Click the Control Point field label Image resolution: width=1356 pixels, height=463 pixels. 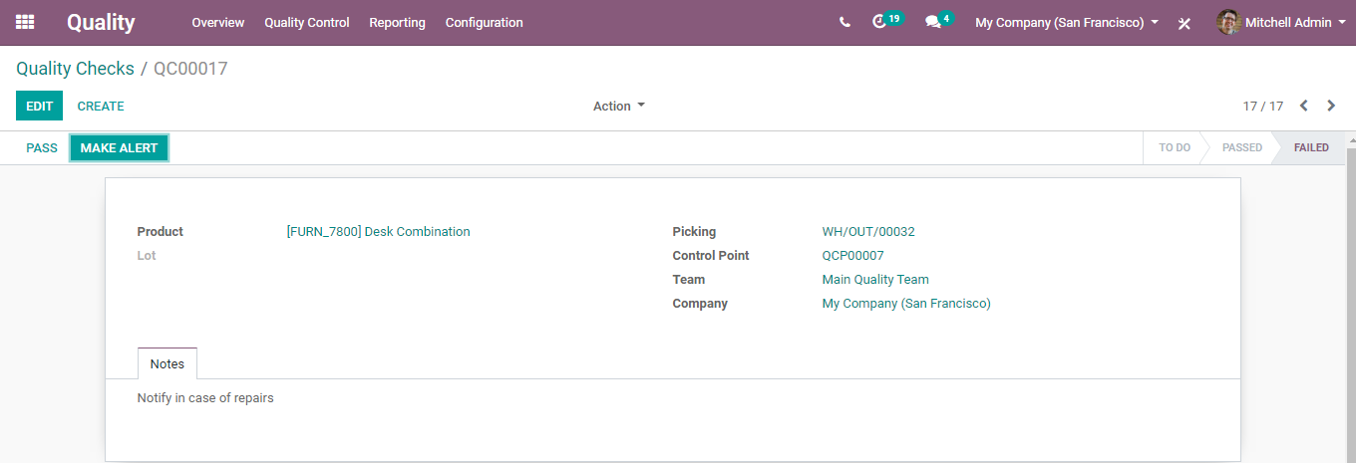coord(710,255)
